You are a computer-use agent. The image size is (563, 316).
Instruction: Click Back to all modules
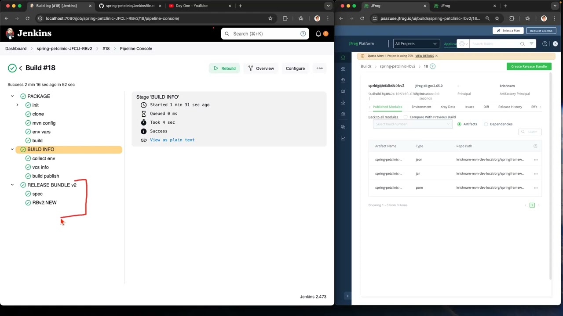pyautogui.click(x=383, y=117)
